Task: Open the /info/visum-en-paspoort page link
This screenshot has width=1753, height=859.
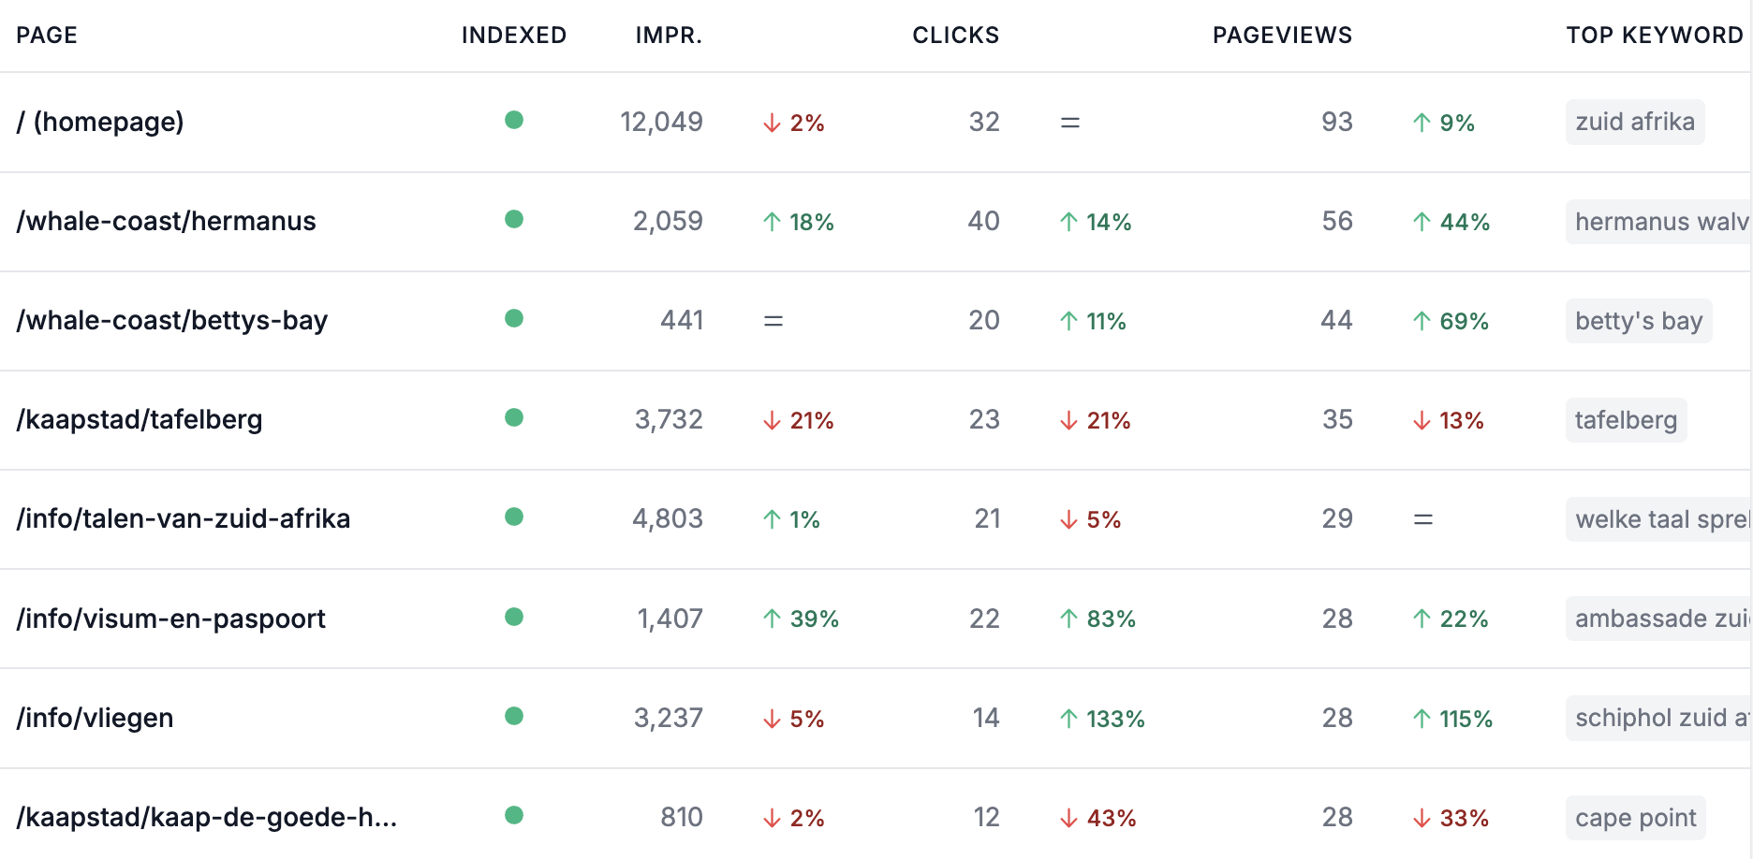Action: (171, 619)
